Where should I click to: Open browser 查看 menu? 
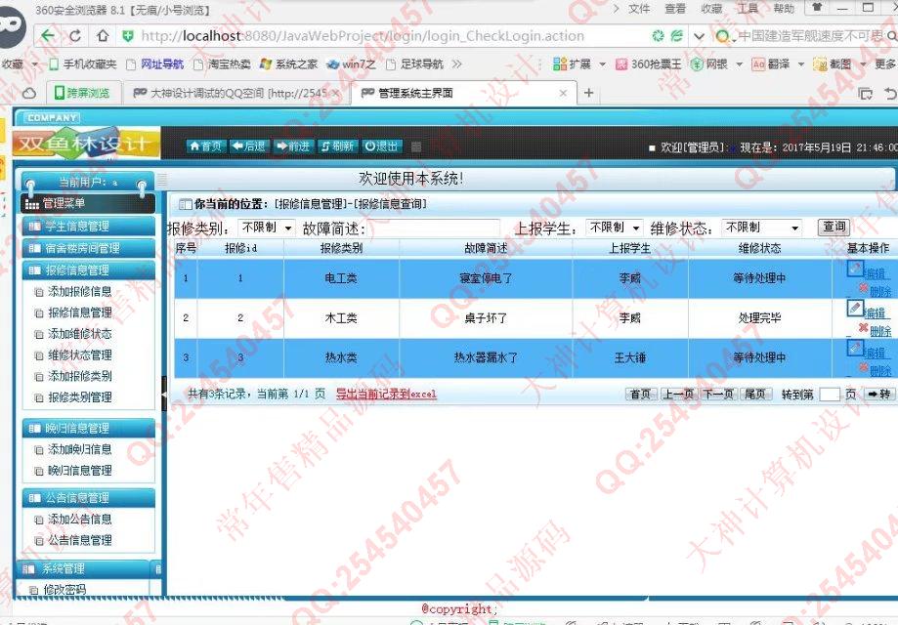[x=674, y=9]
